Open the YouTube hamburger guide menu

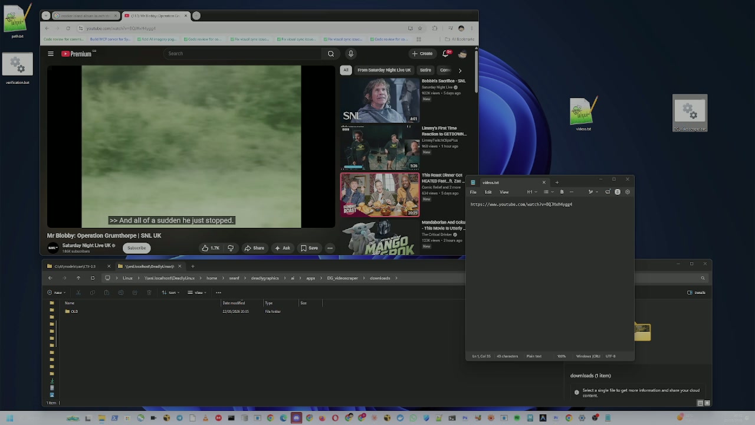click(x=51, y=54)
